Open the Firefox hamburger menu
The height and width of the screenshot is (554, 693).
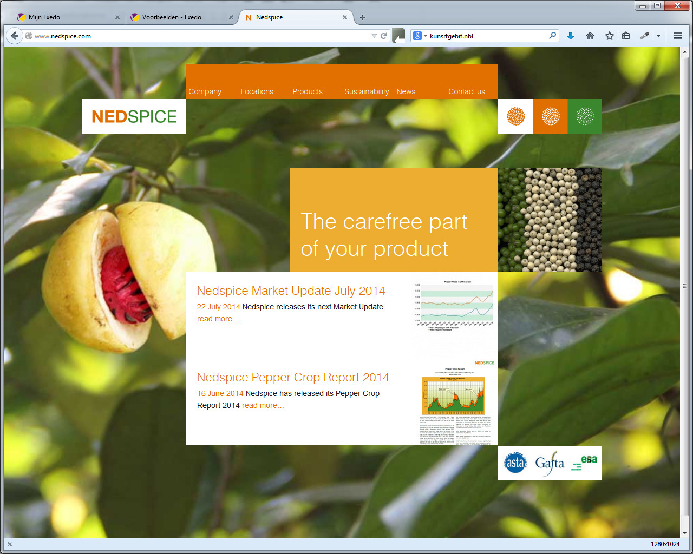coord(678,36)
